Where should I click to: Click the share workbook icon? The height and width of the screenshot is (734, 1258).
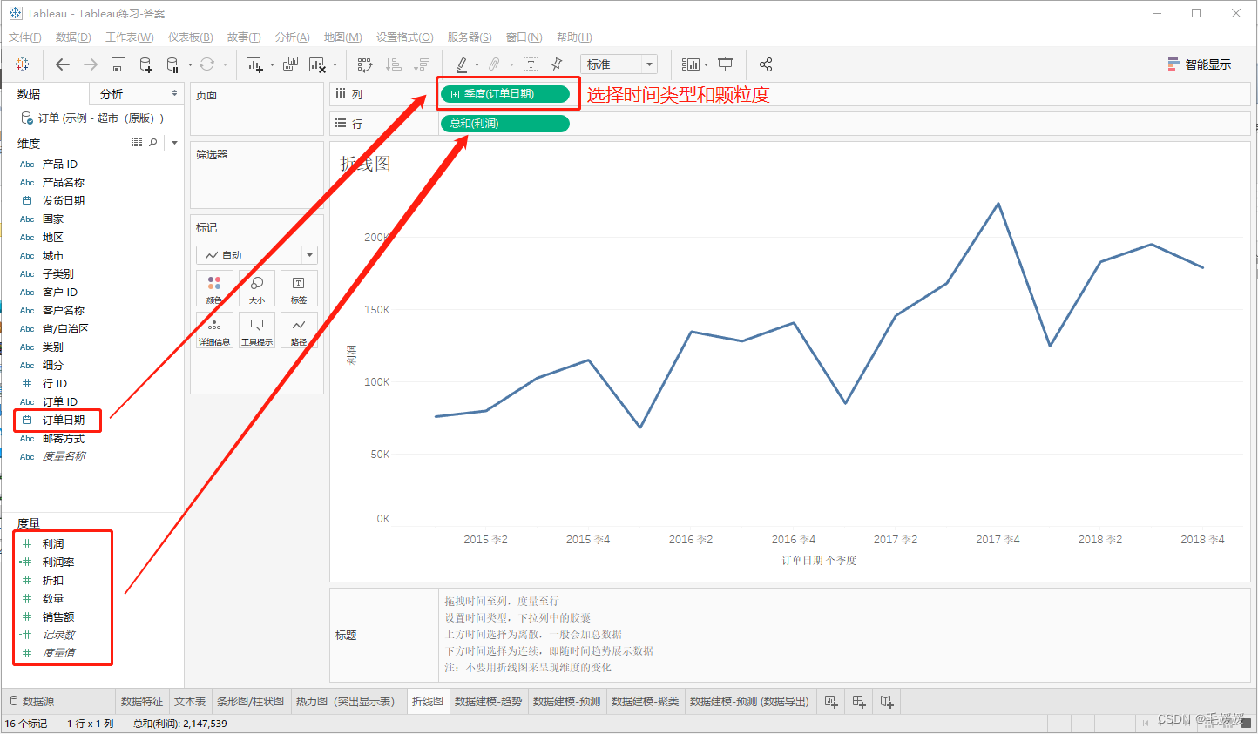coord(766,64)
